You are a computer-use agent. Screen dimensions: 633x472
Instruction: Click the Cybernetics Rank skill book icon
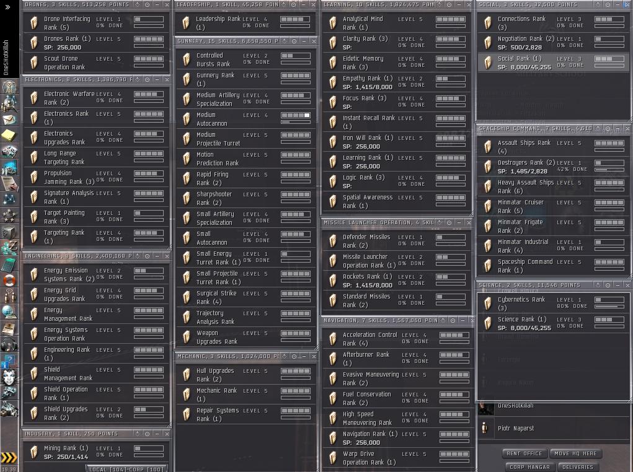tap(488, 304)
